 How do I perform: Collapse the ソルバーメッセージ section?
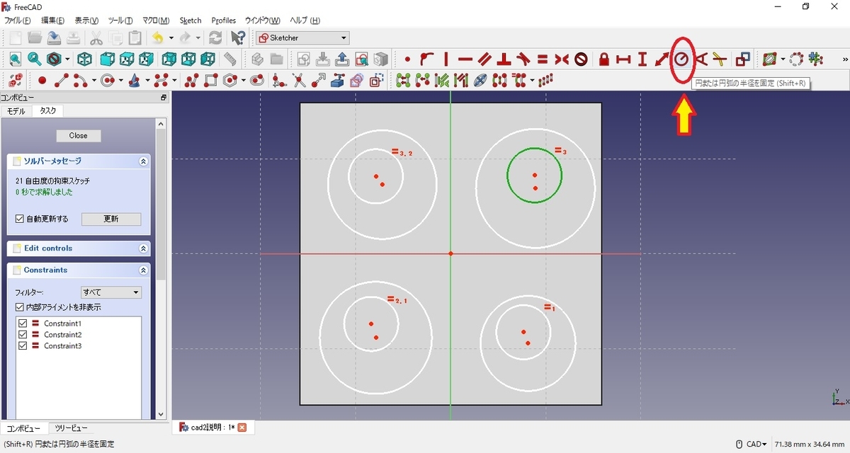(x=143, y=161)
